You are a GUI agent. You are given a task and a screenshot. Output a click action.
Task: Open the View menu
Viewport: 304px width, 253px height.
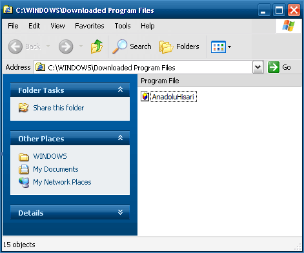pos(57,26)
